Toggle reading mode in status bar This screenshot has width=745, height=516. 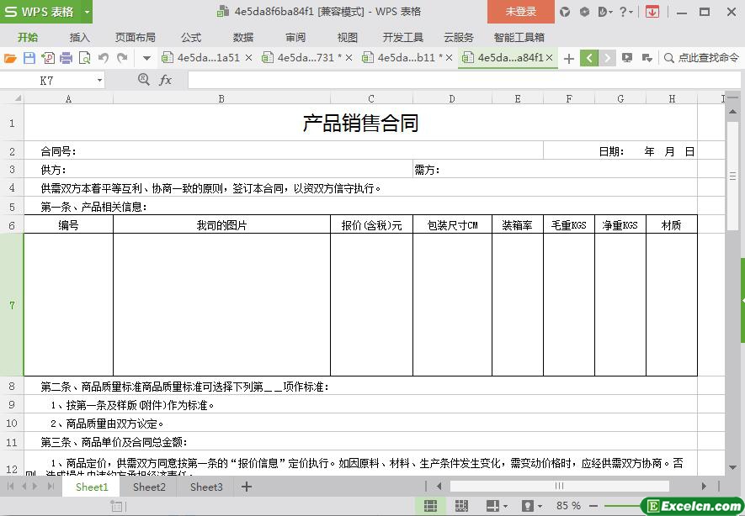click(493, 506)
